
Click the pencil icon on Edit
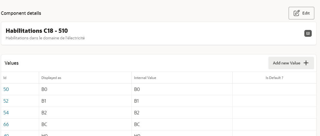pyautogui.click(x=297, y=13)
